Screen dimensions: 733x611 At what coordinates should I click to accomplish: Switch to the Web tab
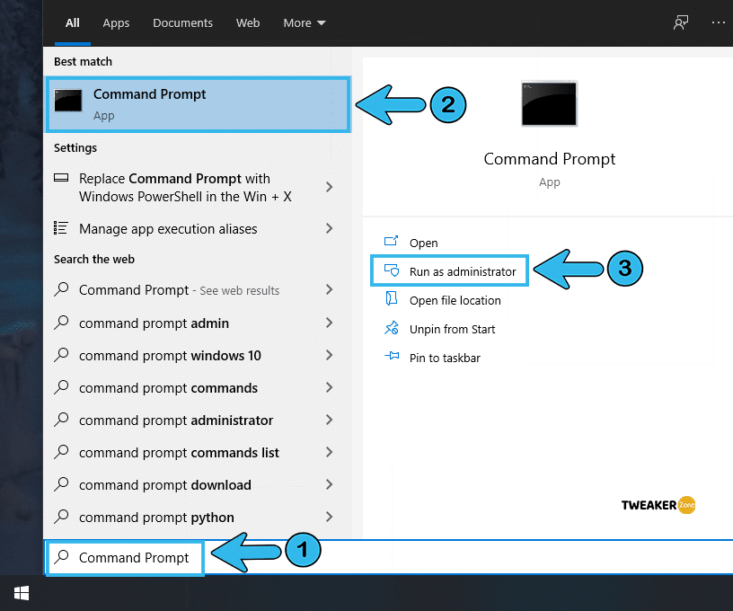click(x=248, y=22)
